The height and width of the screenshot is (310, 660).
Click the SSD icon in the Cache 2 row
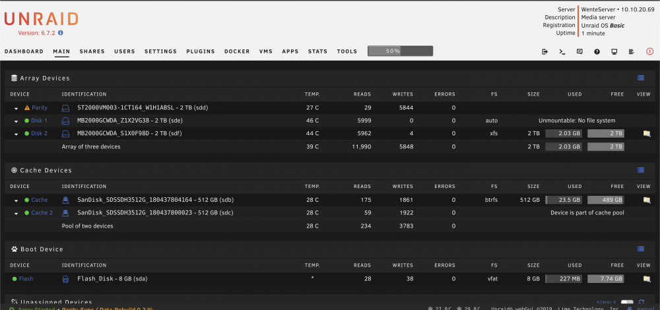pyautogui.click(x=65, y=213)
